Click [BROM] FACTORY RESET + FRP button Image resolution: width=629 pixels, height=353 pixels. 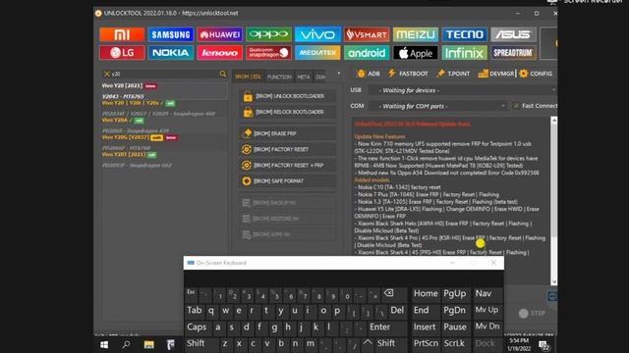point(288,166)
